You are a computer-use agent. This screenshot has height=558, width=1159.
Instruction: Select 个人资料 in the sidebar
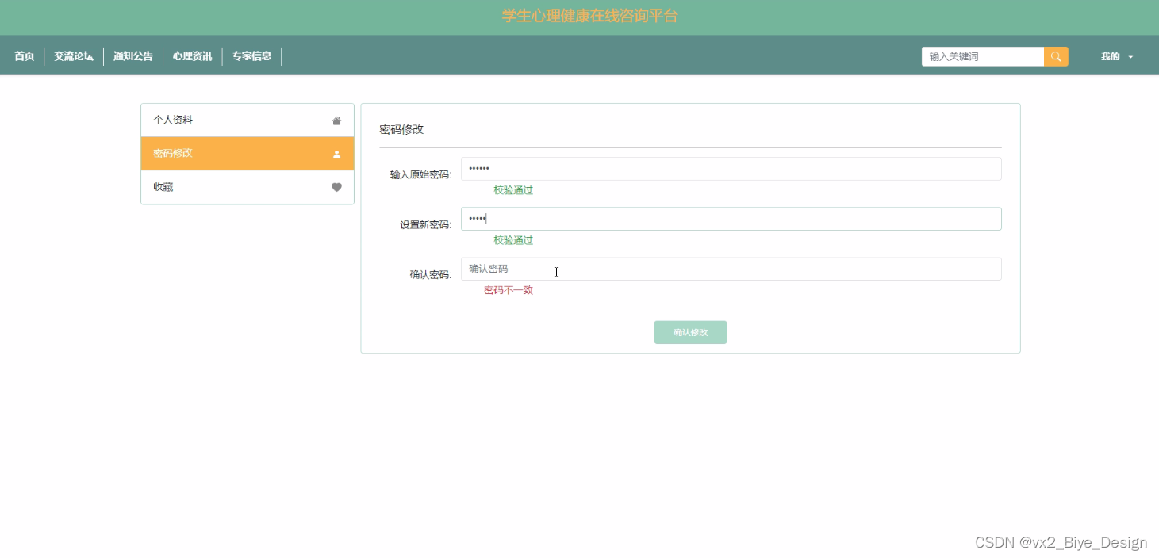(x=248, y=120)
